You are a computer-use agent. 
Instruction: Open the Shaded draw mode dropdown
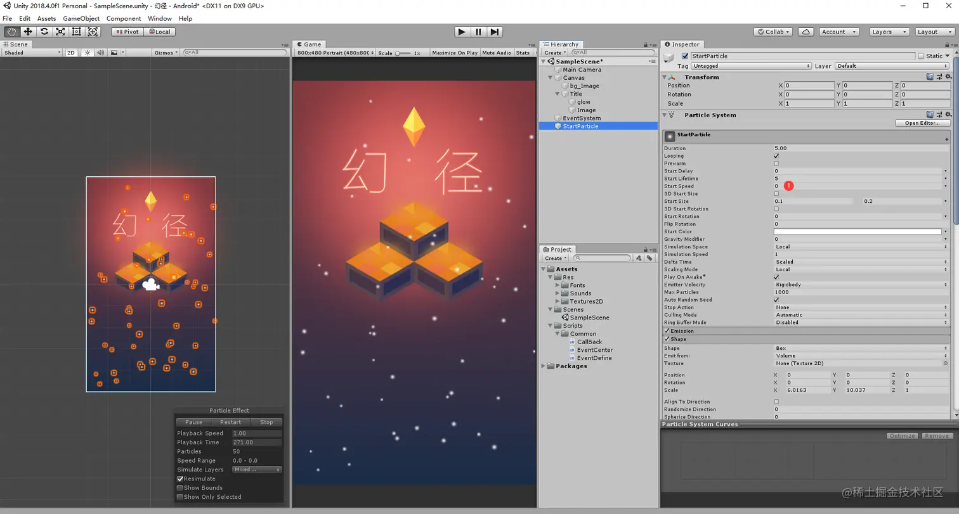click(x=32, y=53)
